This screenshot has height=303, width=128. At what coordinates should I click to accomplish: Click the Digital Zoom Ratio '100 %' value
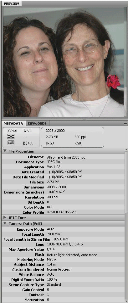[x=52, y=280]
